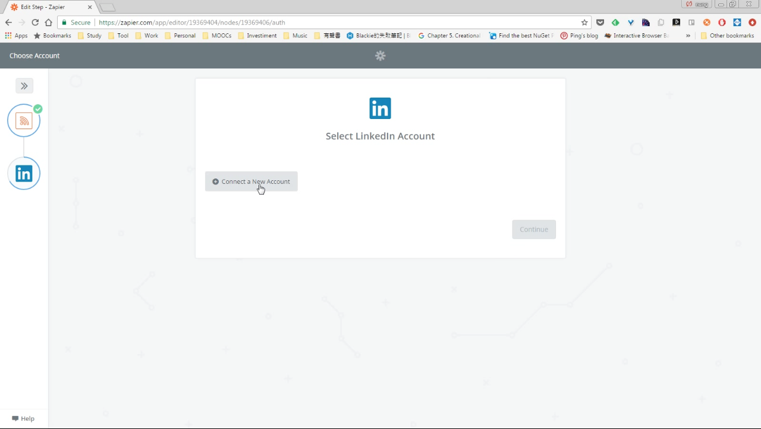The image size is (761, 429).
Task: Open the Apps shortcut in bookmarks bar
Action: [x=16, y=36]
